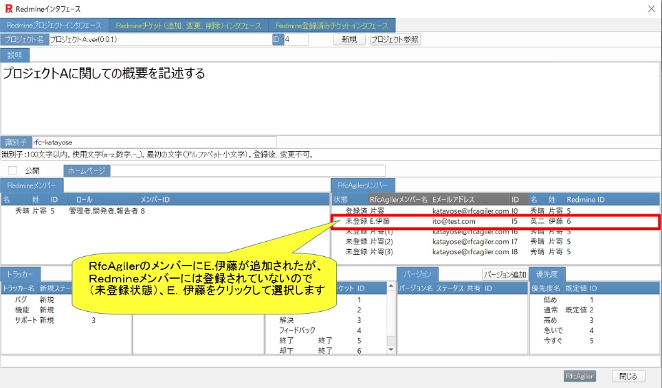Select the バグ tracker row
The width and height of the screenshot is (662, 388).
coord(66,300)
